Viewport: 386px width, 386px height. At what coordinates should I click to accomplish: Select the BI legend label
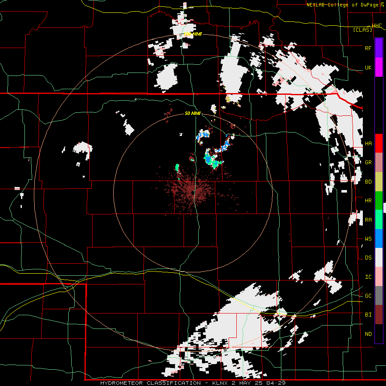368,315
